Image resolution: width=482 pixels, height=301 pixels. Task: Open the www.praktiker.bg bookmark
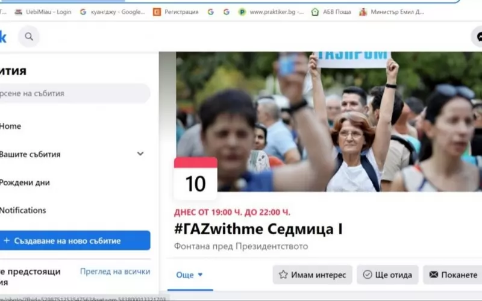point(271,12)
